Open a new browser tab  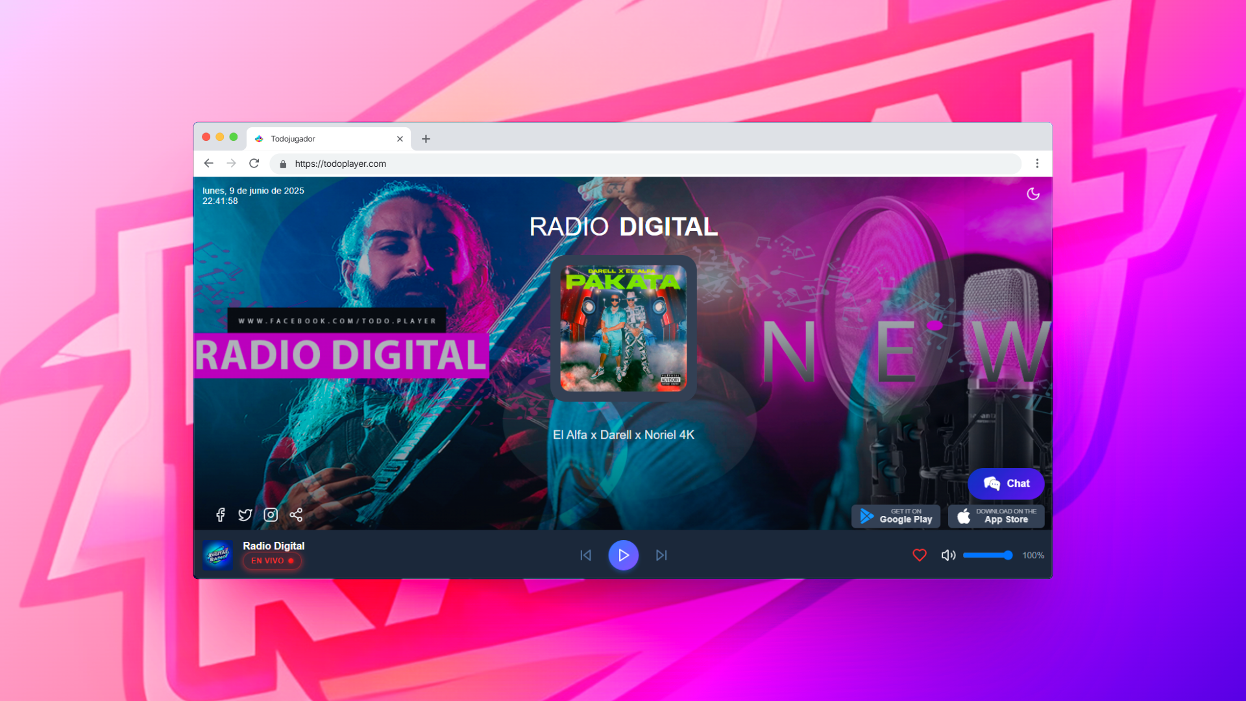pos(426,139)
